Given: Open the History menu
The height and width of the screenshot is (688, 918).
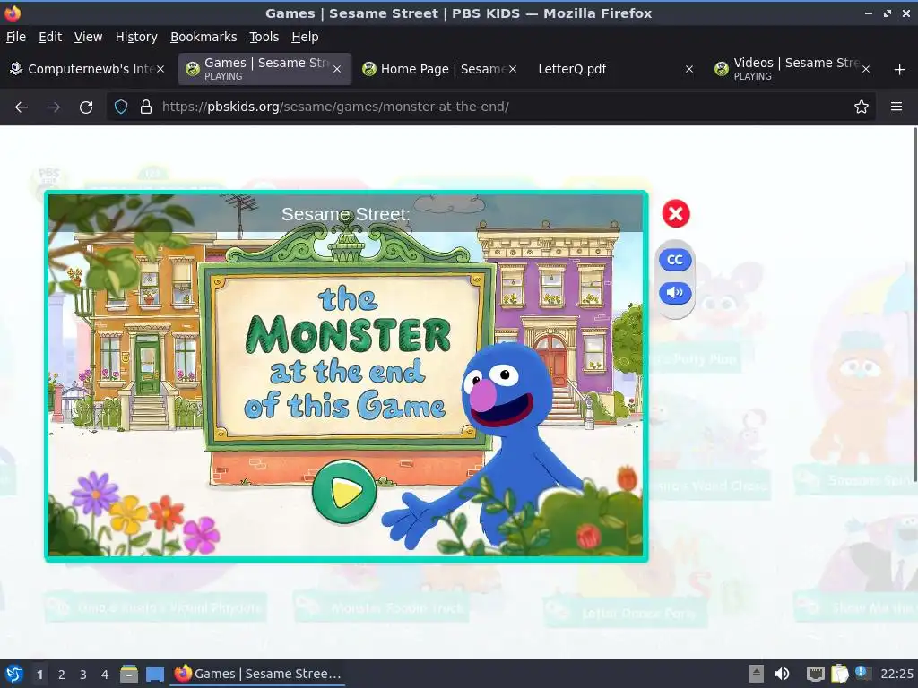Looking at the screenshot, I should click(136, 37).
